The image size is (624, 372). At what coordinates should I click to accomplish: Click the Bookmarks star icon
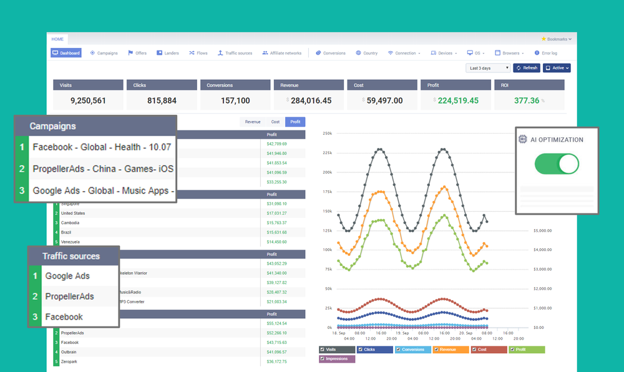[x=544, y=39]
